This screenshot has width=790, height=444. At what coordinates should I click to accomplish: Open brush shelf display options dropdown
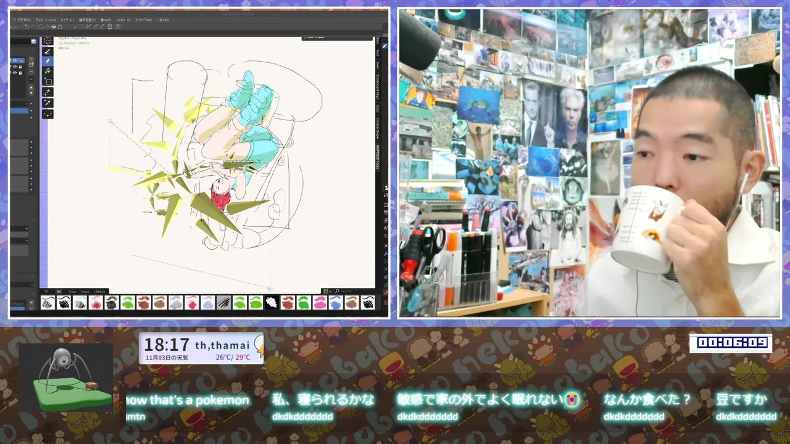[x=327, y=291]
